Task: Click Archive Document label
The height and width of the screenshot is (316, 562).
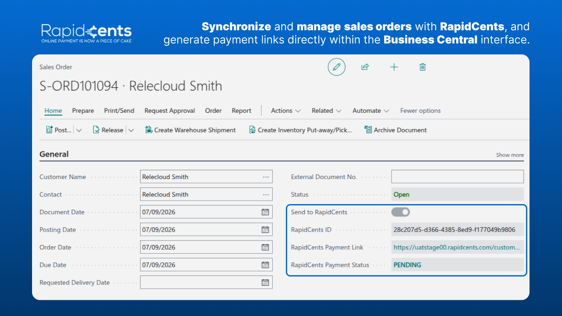Action: click(x=400, y=130)
